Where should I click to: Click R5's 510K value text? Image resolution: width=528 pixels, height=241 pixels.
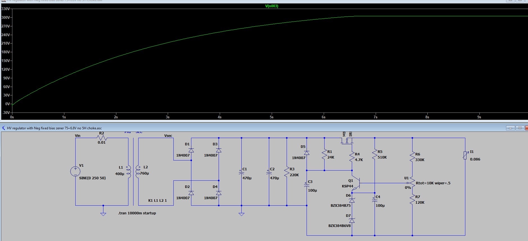[x=382, y=157]
